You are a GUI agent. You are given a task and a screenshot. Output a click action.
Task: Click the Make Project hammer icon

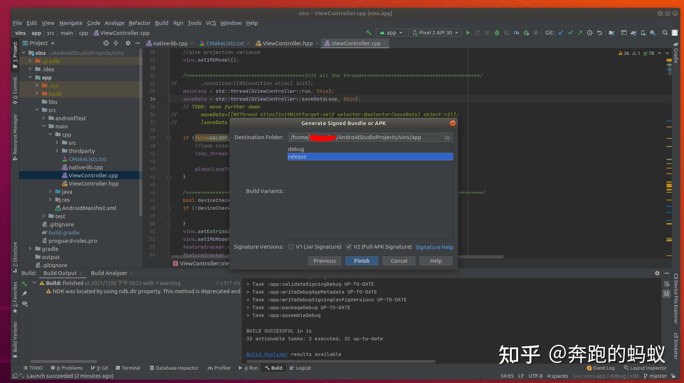point(369,33)
